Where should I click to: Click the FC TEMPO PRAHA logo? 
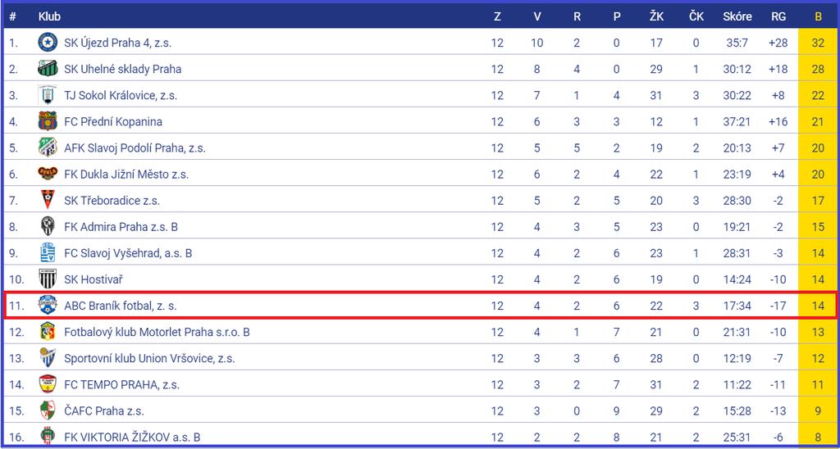pyautogui.click(x=48, y=383)
